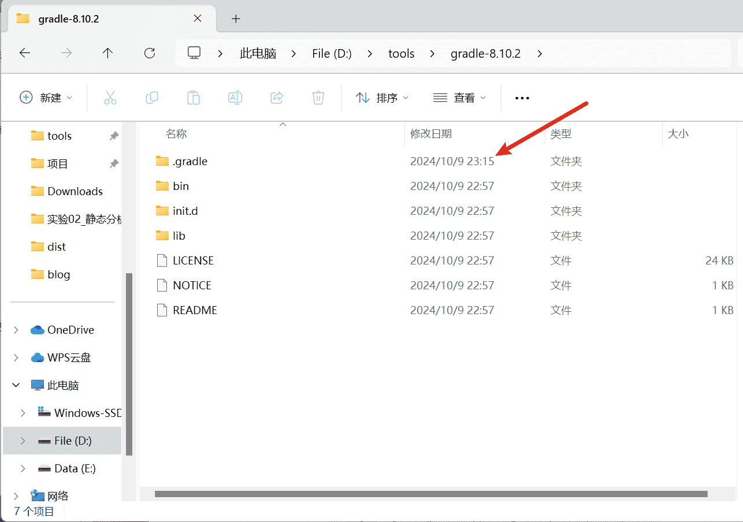Click the Copy icon in toolbar
The width and height of the screenshot is (743, 522).
[x=152, y=98]
